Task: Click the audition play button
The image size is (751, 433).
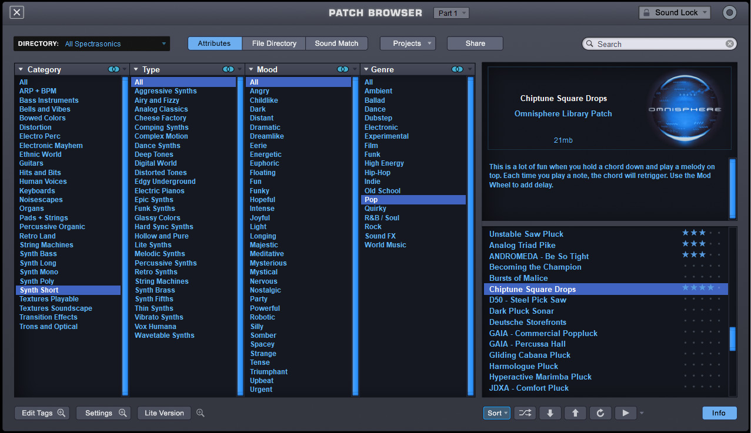Action: (626, 413)
